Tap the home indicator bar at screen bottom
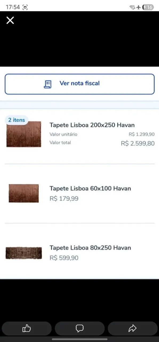159x342 pixels. 79,339
